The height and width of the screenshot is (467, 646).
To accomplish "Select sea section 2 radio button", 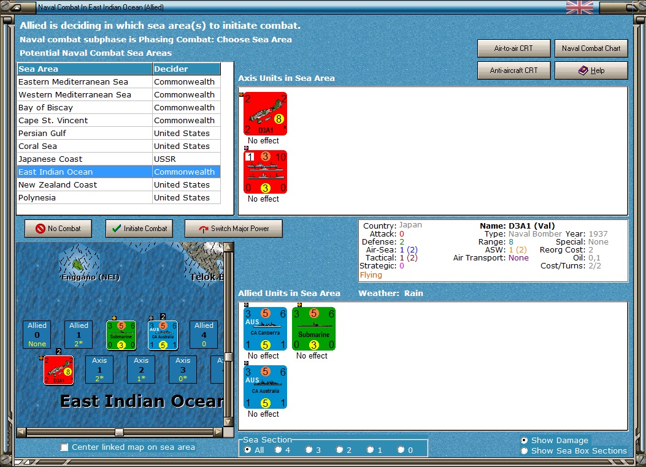I will (x=339, y=450).
